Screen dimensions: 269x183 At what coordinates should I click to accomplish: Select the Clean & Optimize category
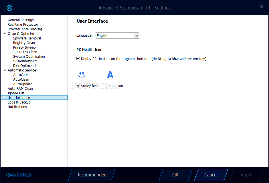click(21, 33)
